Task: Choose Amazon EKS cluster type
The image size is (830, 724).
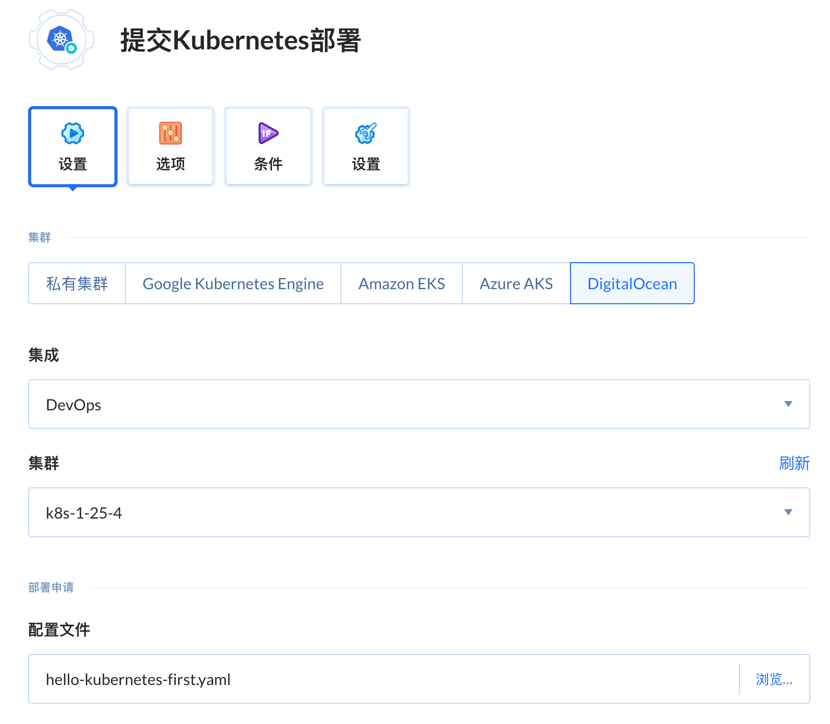Action: click(x=401, y=283)
